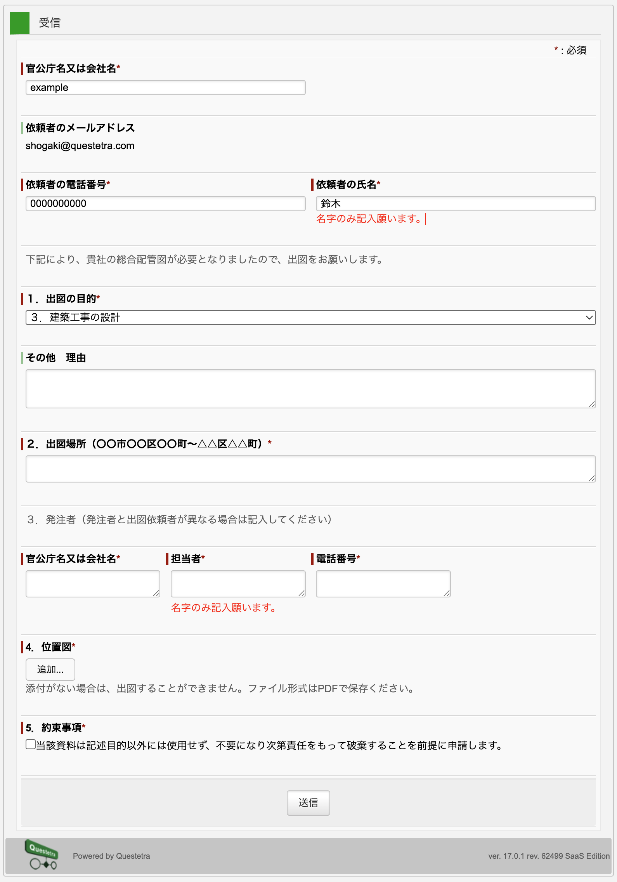617x882 pixels.
Task: Focus the 担当者 text area
Action: 238,583
